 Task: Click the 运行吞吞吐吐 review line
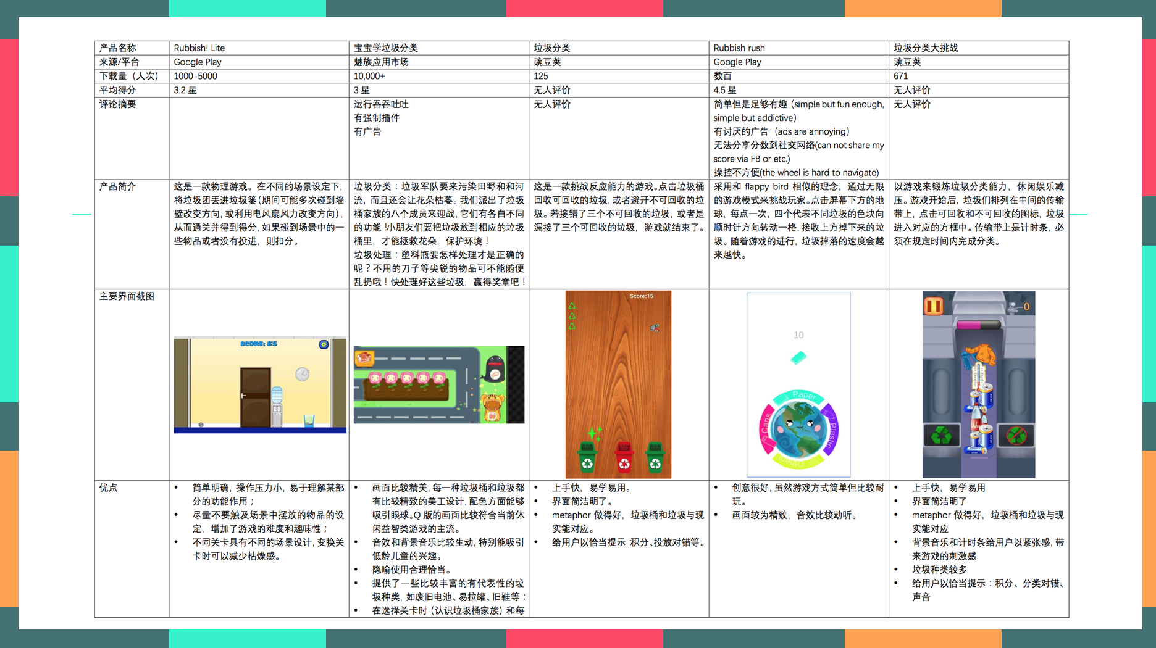click(x=381, y=104)
